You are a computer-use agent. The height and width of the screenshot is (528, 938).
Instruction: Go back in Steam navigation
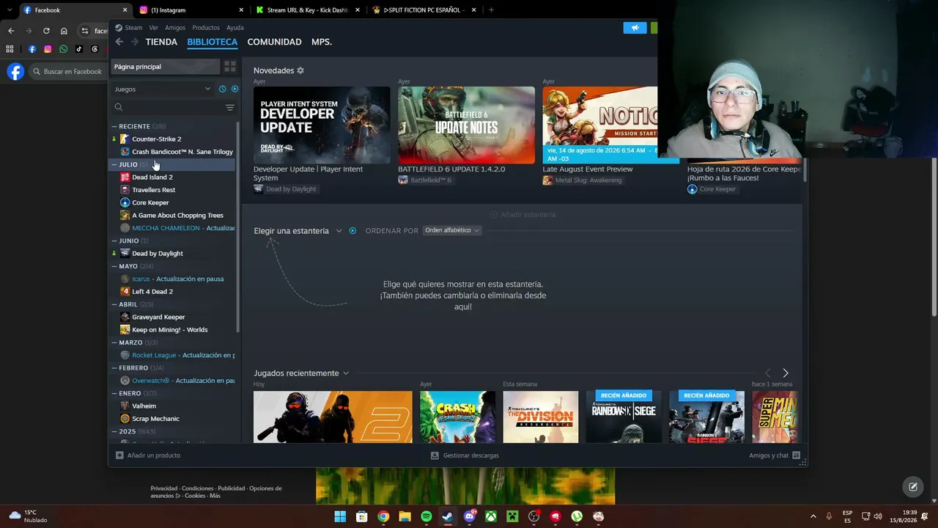click(119, 42)
